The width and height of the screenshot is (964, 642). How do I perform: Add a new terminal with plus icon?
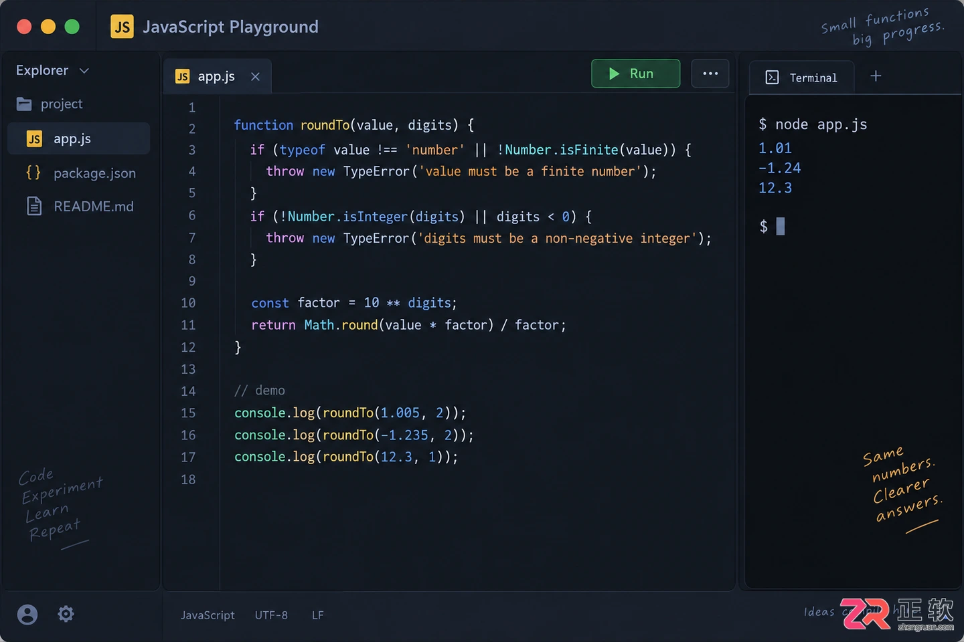(876, 76)
